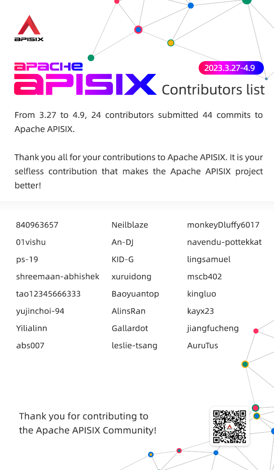The image size is (274, 470).
Task: Click contributor name Baoyuantop
Action: click(x=135, y=294)
